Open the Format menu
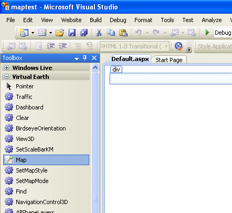The height and width of the screenshot is (213, 232). point(143,20)
